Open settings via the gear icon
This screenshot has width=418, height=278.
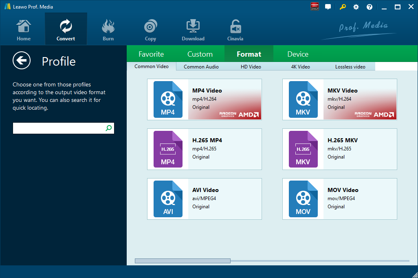[x=356, y=7]
